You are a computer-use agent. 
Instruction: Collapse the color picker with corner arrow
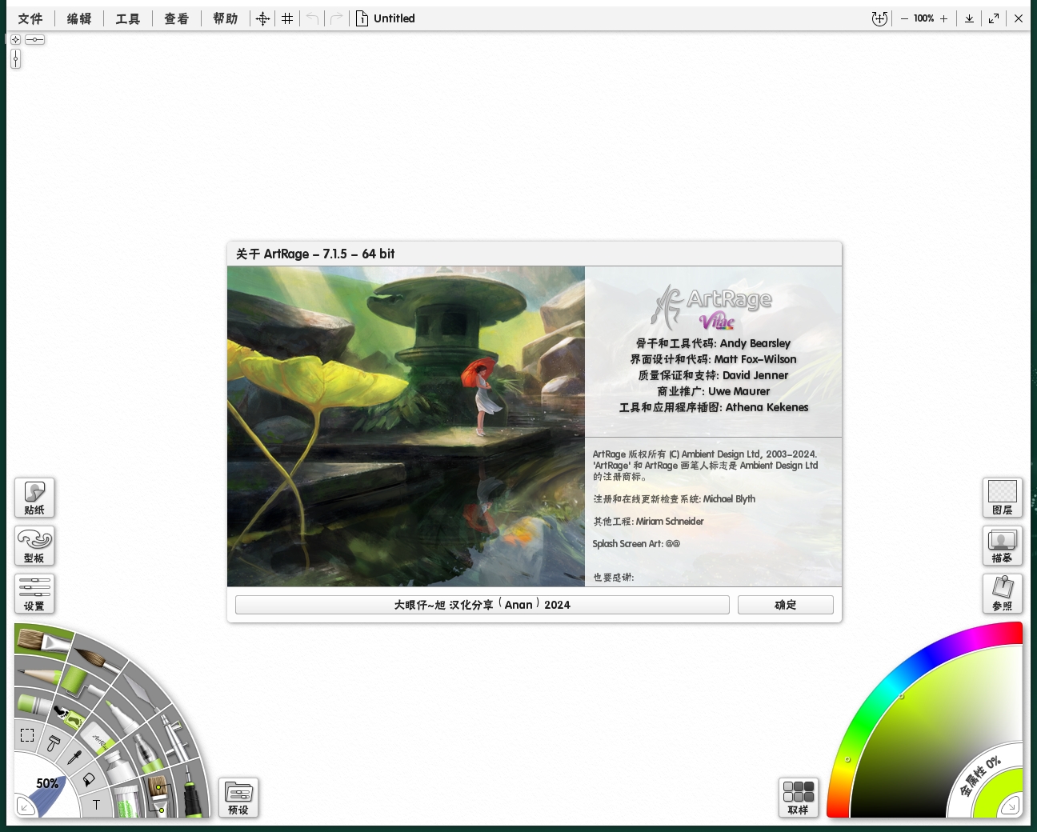[x=1012, y=806]
